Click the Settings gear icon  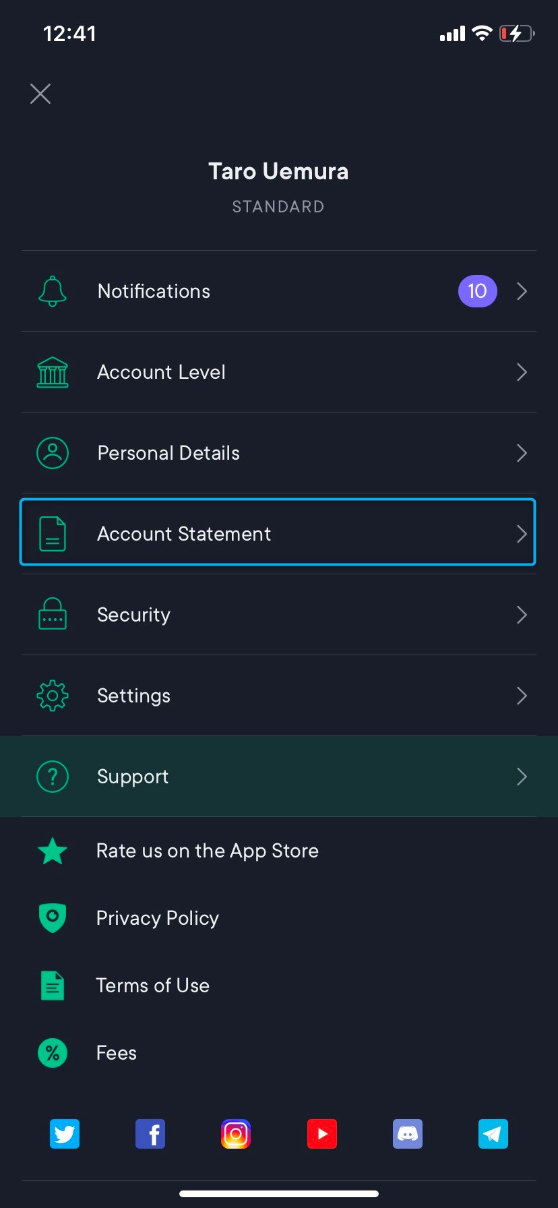[x=53, y=696]
